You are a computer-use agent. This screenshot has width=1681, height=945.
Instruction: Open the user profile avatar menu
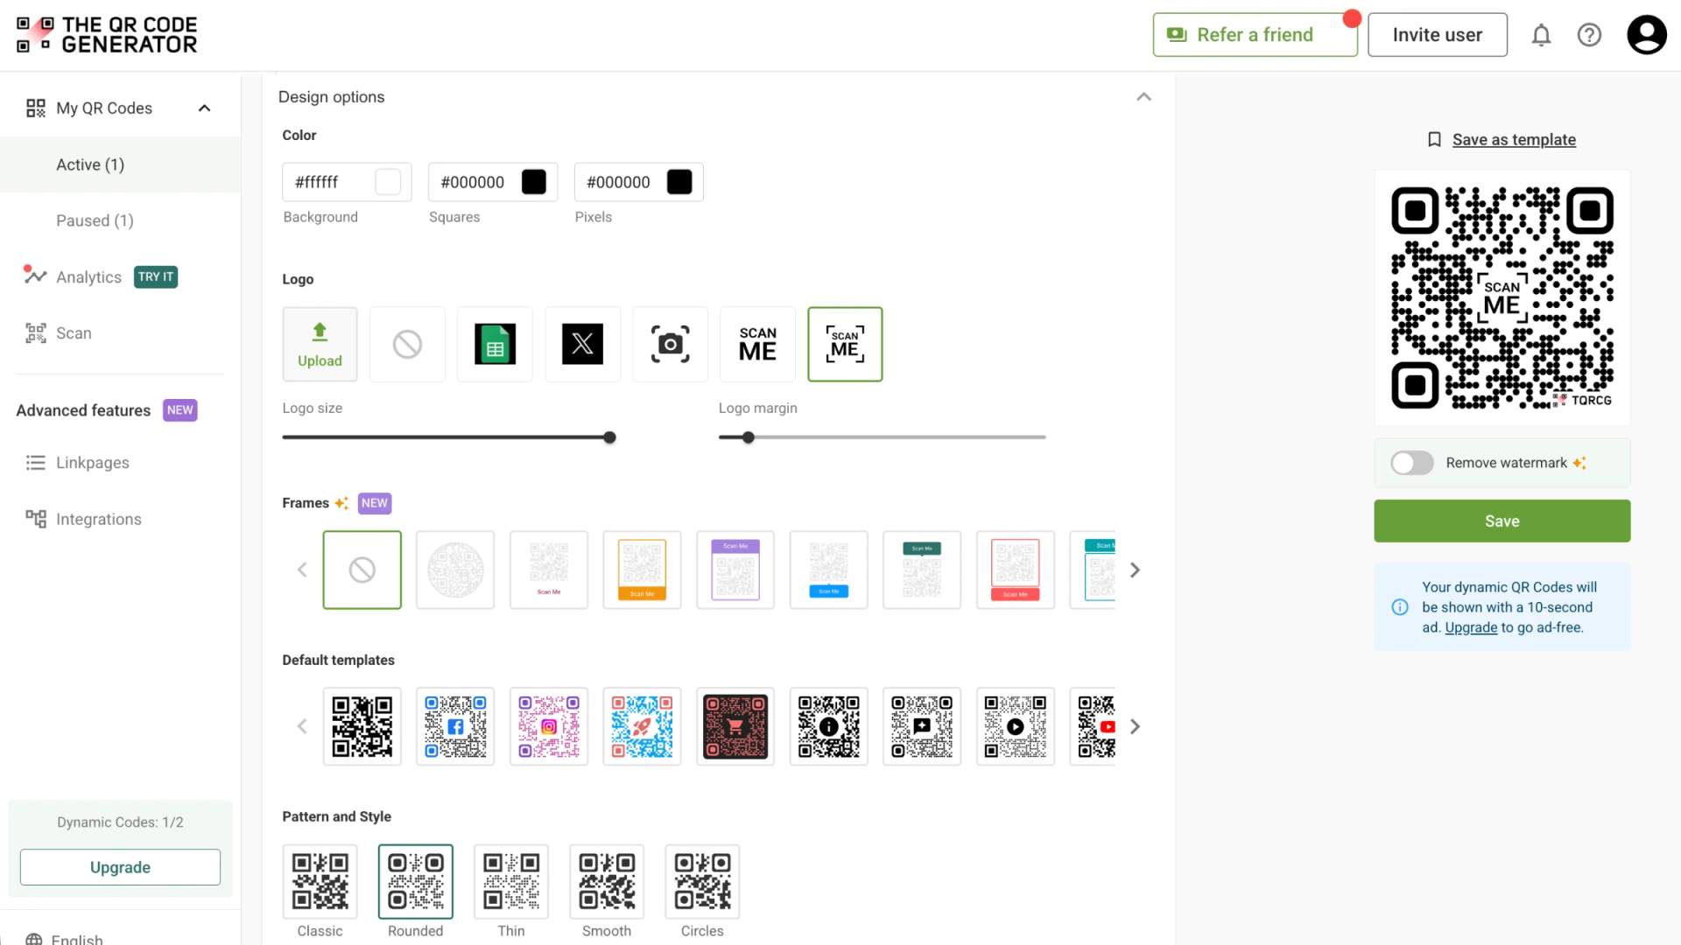click(x=1647, y=35)
